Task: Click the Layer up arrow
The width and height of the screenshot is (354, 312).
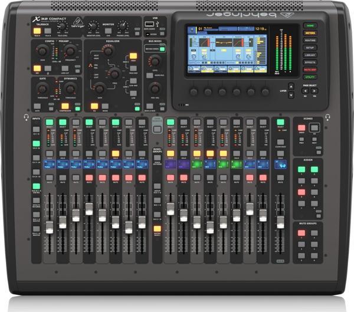Action: click(x=291, y=87)
